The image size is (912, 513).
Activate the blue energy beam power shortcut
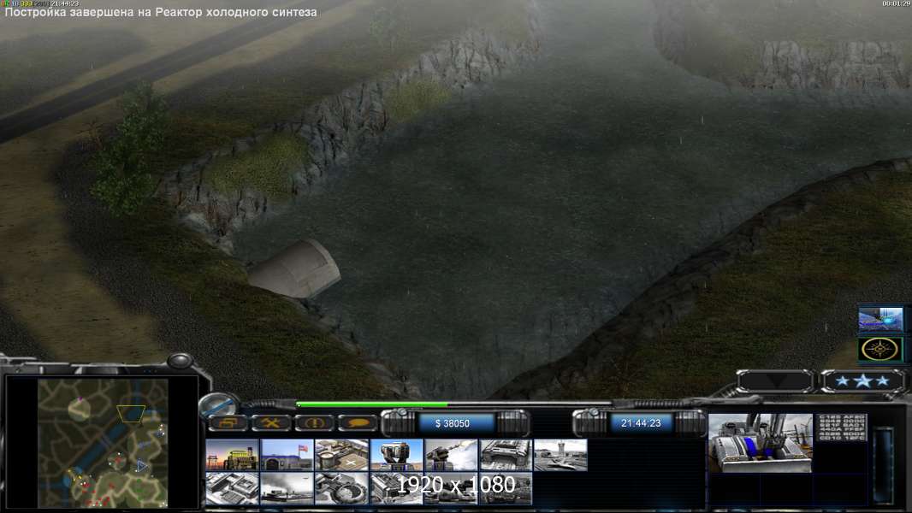(880, 320)
